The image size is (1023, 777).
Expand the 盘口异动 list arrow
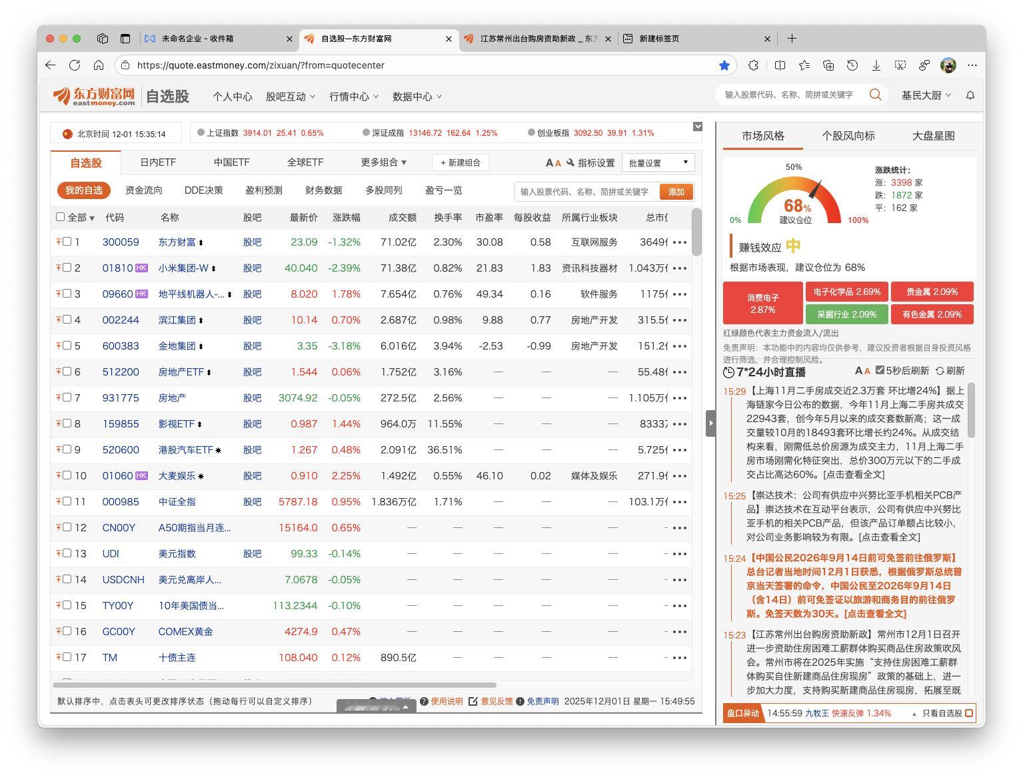click(914, 714)
